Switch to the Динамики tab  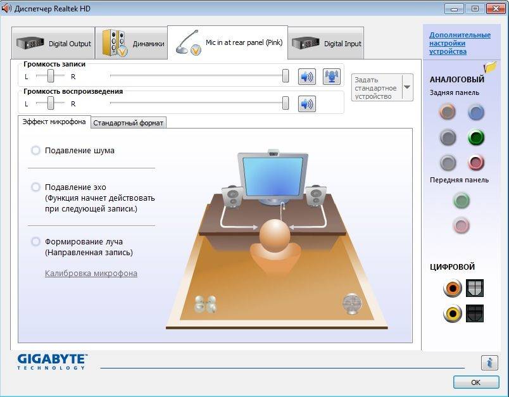pos(131,44)
